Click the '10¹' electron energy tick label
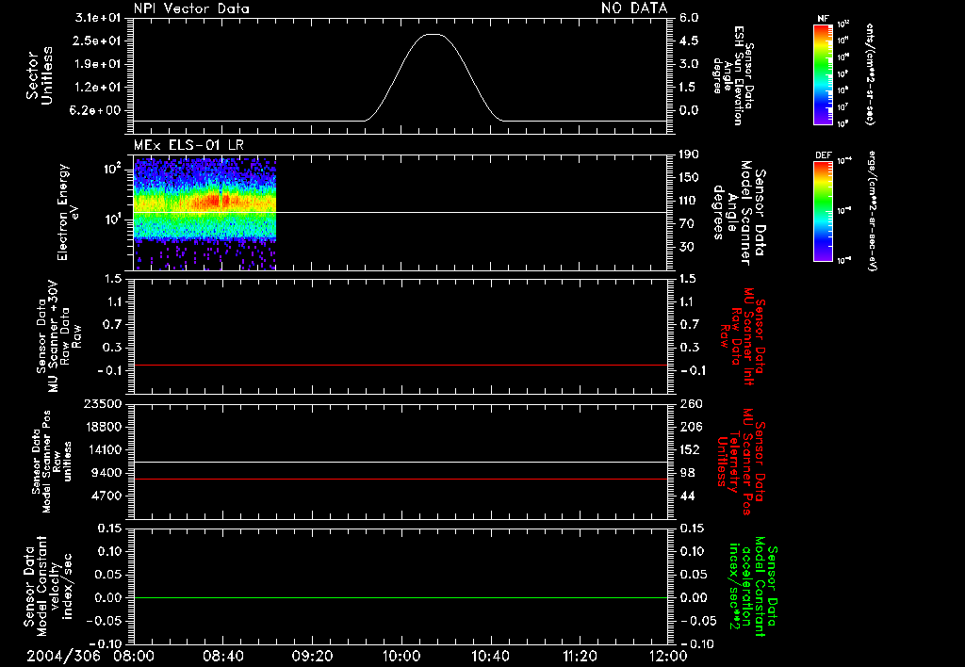This screenshot has height=667, width=965. click(x=113, y=220)
